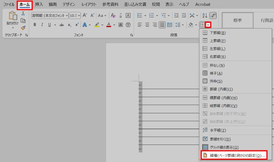Click the Cut scissors icon
This screenshot has width=274, height=162.
click(x=23, y=13)
